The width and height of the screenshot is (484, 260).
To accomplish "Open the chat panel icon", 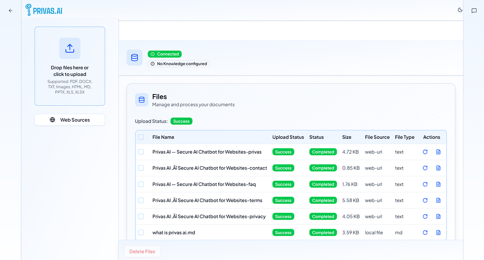I will pyautogui.click(x=474, y=10).
